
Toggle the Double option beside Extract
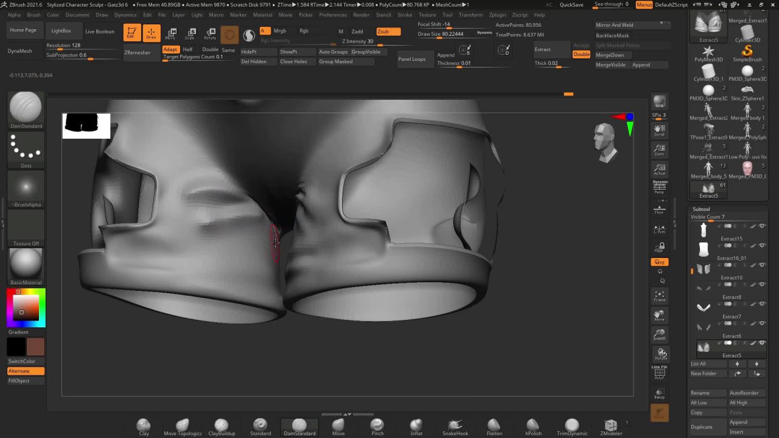[x=581, y=54]
